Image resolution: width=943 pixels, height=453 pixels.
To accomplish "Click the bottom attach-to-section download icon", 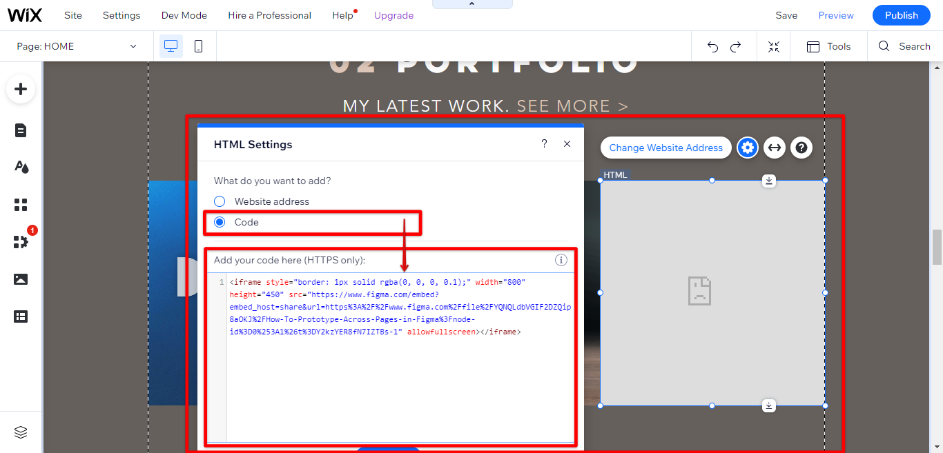I will [x=769, y=405].
